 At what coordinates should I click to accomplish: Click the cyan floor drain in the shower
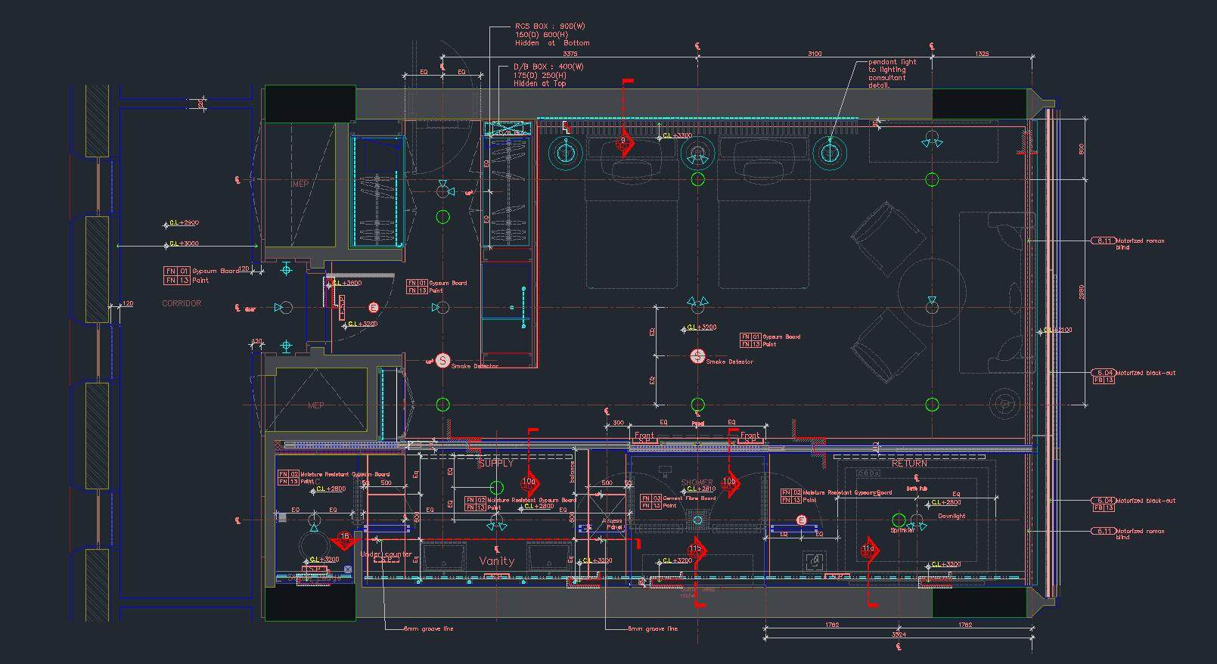coord(697,520)
